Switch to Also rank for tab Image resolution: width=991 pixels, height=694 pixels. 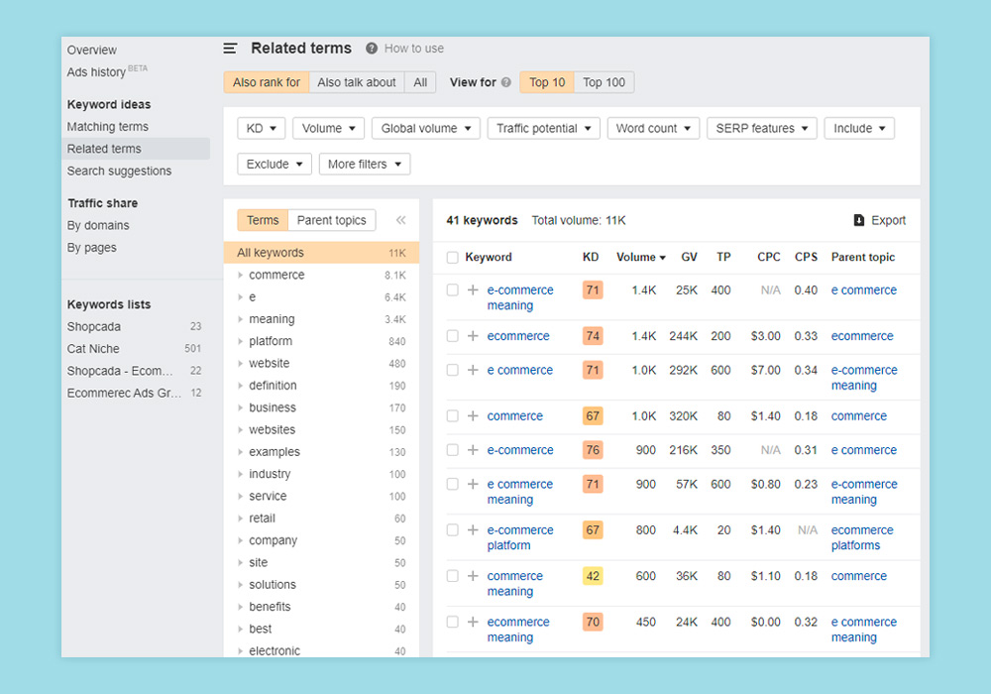pos(266,82)
